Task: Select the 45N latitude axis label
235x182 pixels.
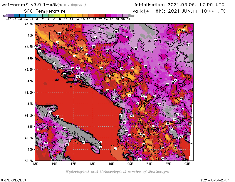Action: point(30,35)
